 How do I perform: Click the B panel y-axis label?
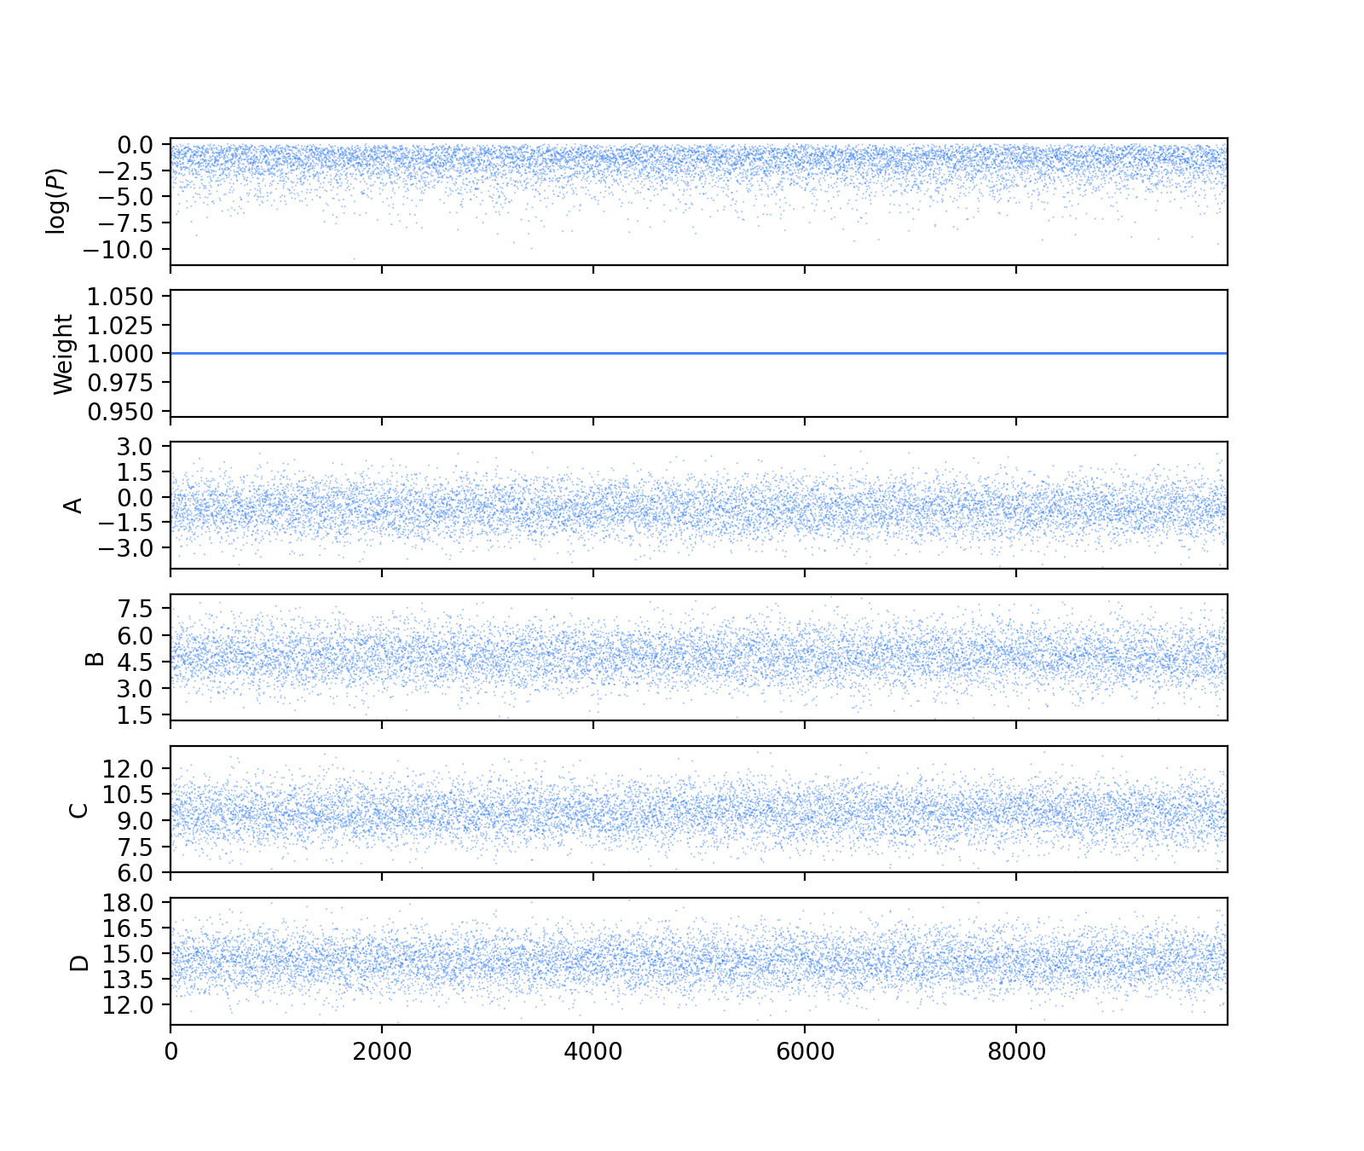(x=95, y=658)
